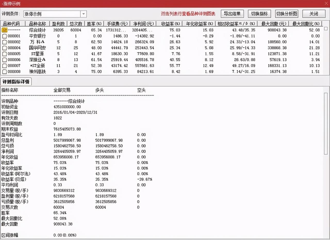Click the 导出结果 button

[232, 14]
